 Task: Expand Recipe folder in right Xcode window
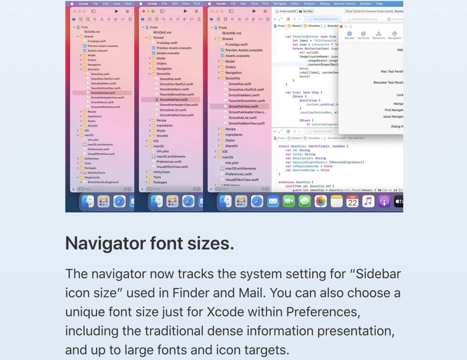pyautogui.click(x=218, y=129)
